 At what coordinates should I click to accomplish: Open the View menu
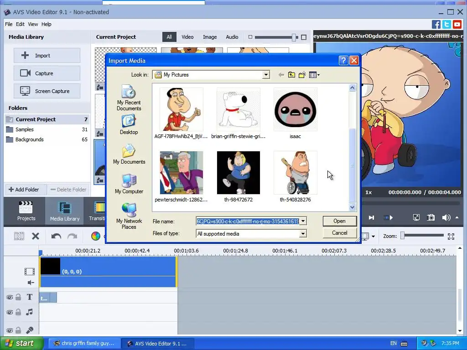33,24
